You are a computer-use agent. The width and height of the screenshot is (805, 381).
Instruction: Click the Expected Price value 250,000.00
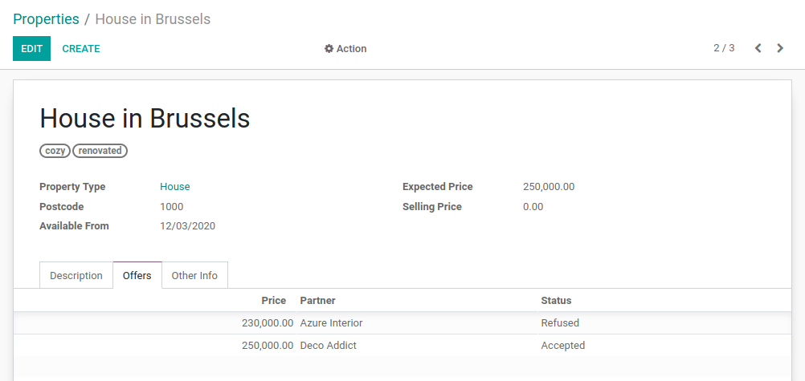tap(549, 187)
